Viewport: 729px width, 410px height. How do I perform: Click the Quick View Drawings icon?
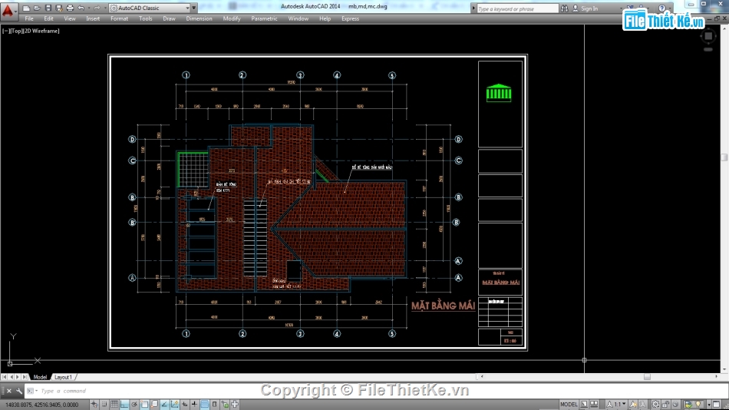[x=594, y=404]
